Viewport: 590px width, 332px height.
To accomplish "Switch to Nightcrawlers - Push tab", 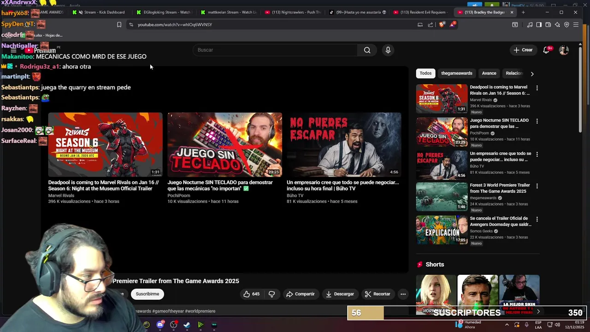I will 293,12.
